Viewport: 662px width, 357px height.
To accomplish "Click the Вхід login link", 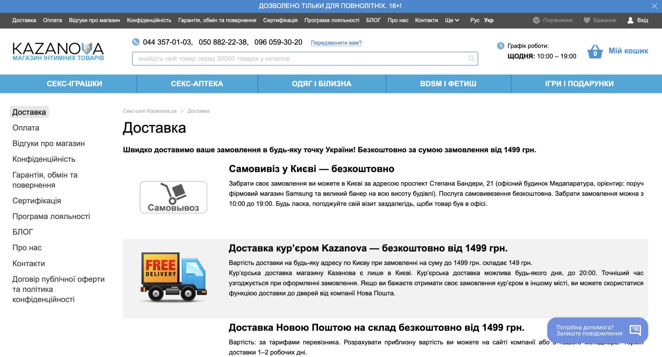I will tap(642, 20).
